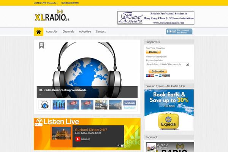Play Gurbani Kirtan 24/7 stream

tap(78, 139)
